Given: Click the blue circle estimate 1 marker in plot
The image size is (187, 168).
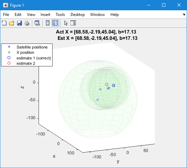Looking at the screenshot, I should pos(113,85).
